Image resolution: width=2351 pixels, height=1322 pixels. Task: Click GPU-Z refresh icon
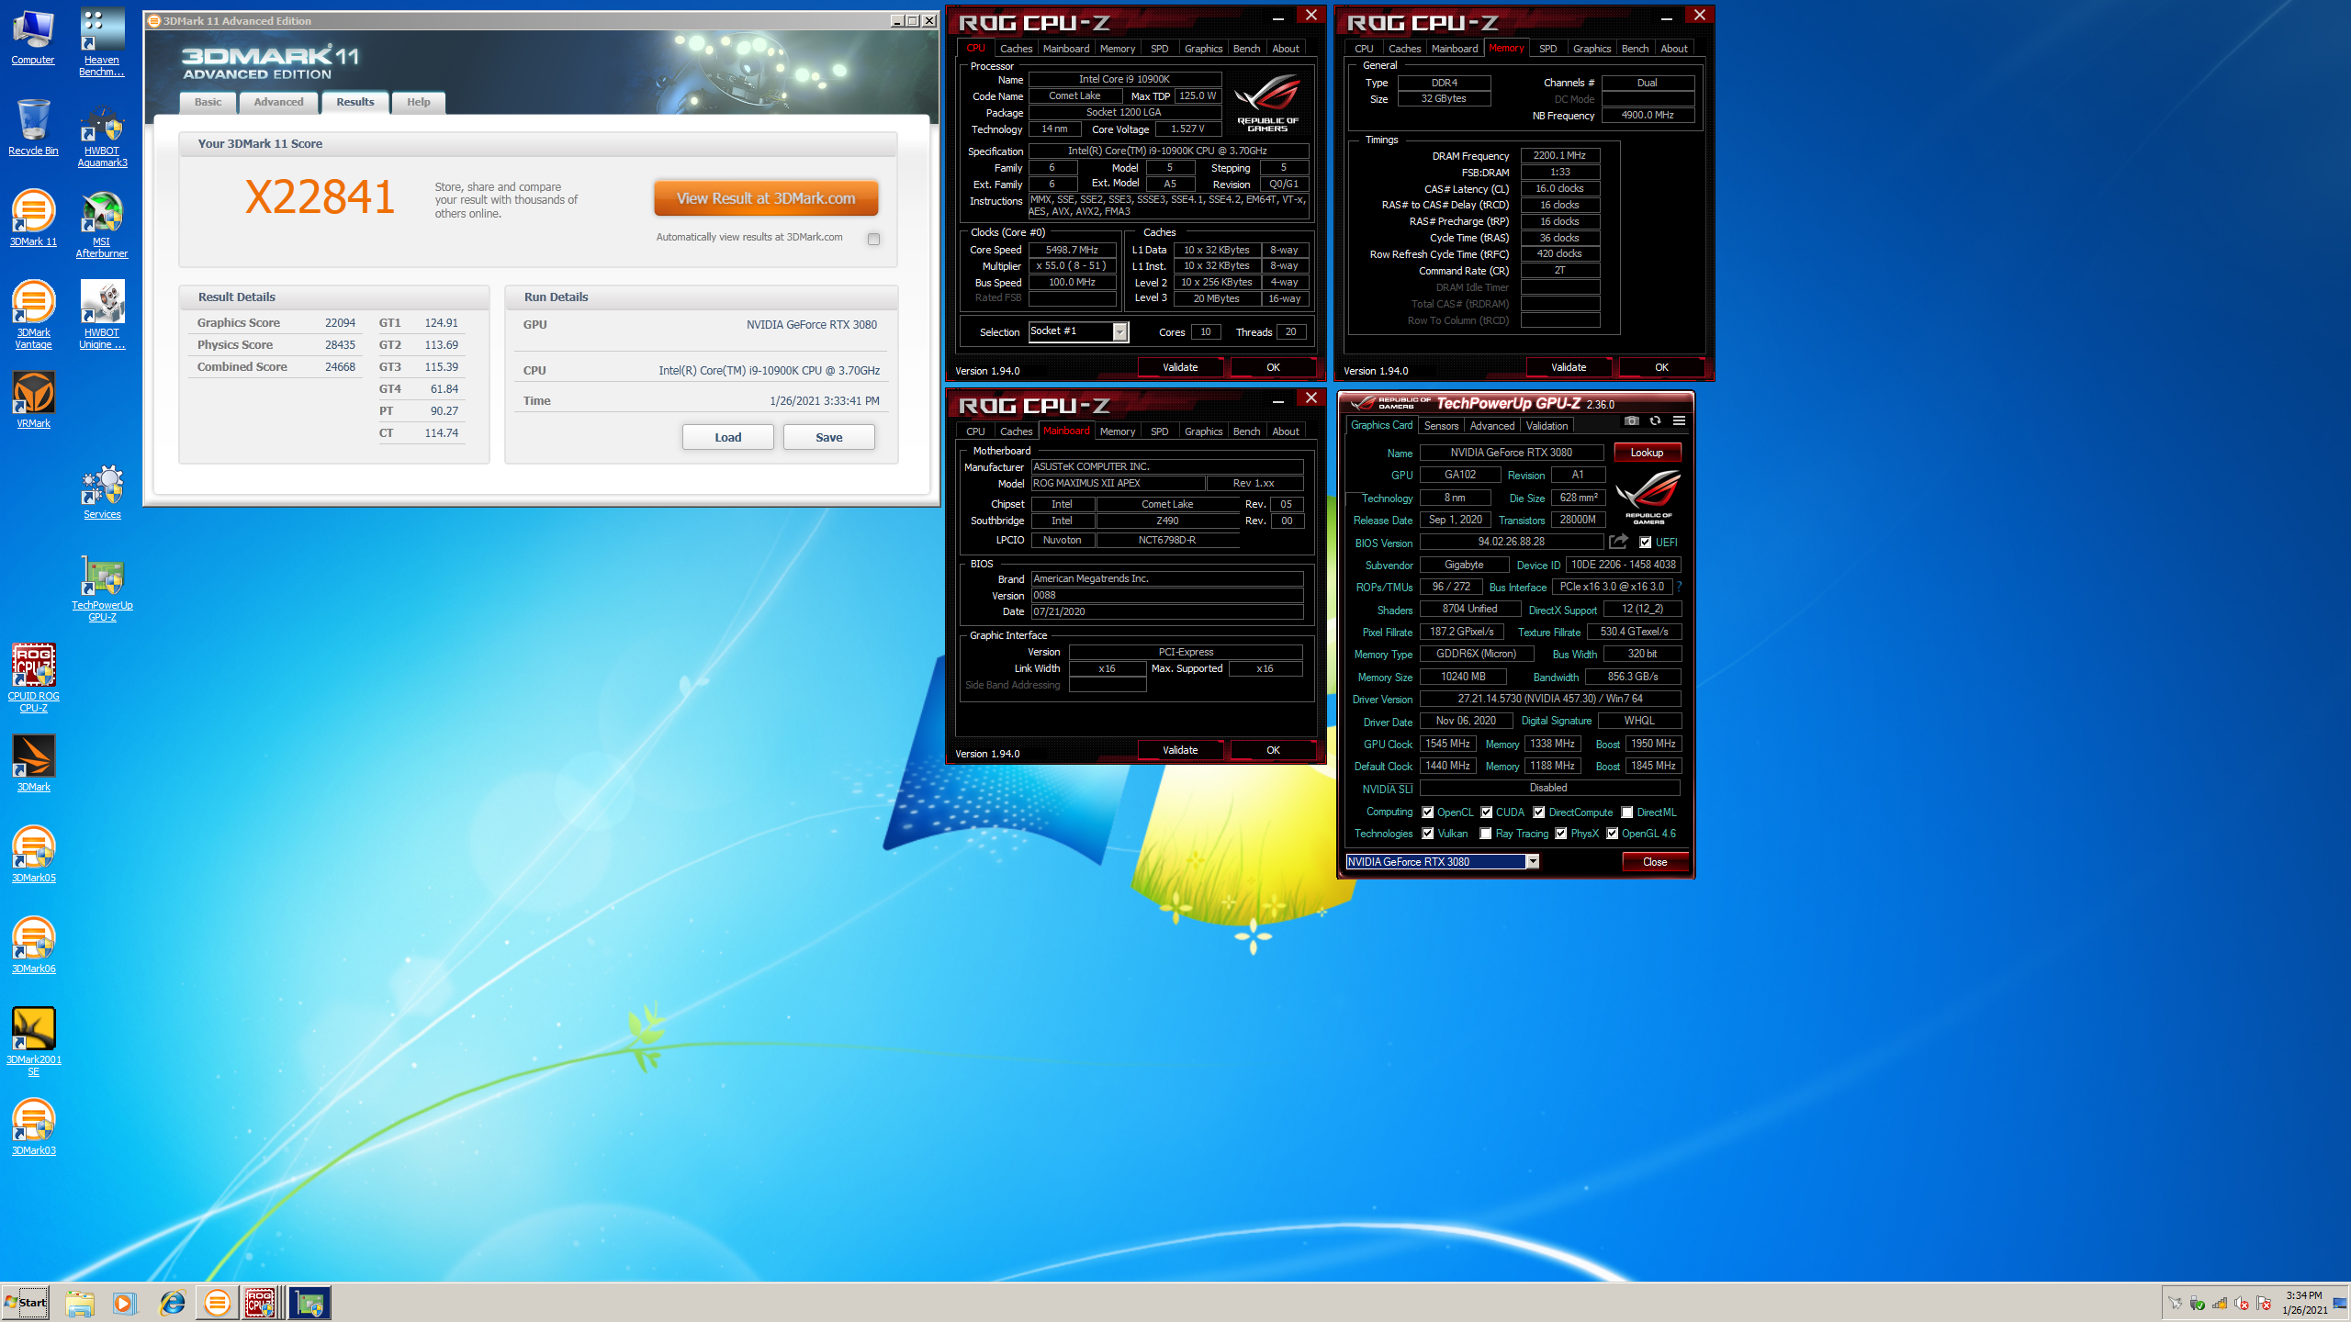point(1655,420)
